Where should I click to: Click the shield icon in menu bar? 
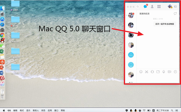pyautogui.click(x=127, y=111)
